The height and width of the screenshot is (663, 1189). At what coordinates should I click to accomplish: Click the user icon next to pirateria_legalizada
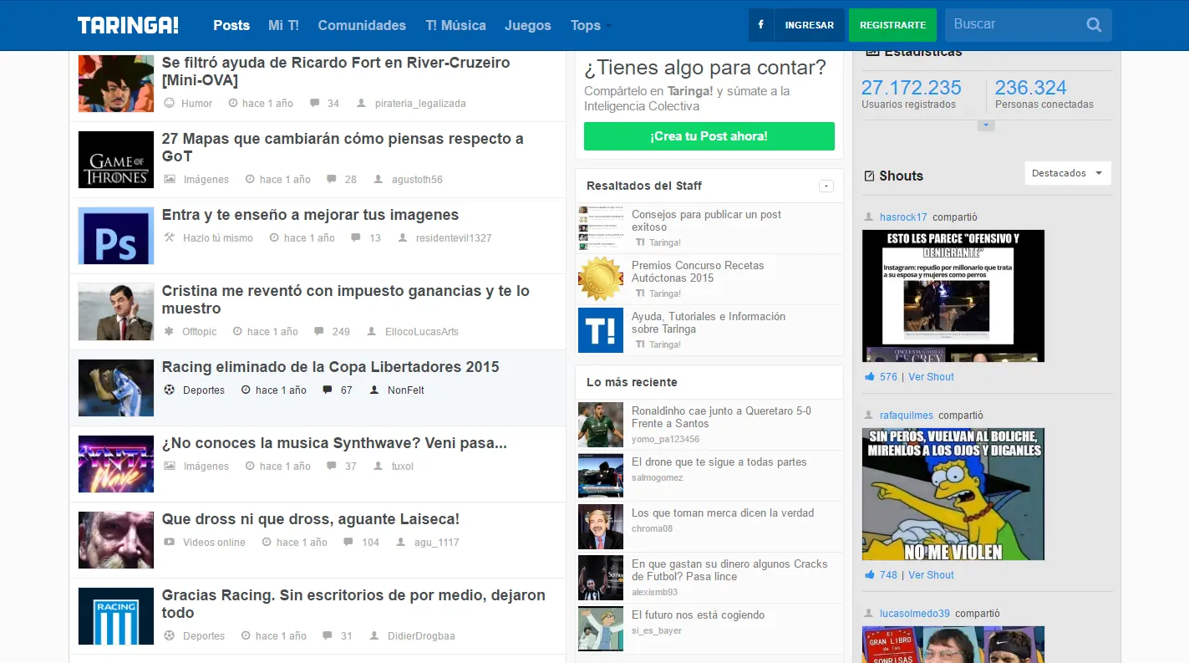pos(361,103)
